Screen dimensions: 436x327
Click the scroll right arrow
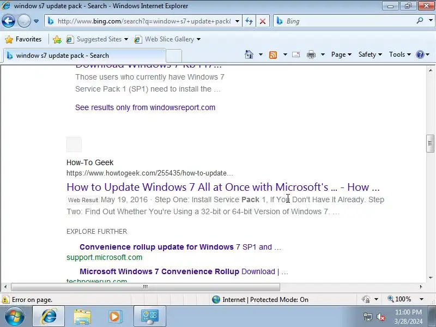(421, 287)
